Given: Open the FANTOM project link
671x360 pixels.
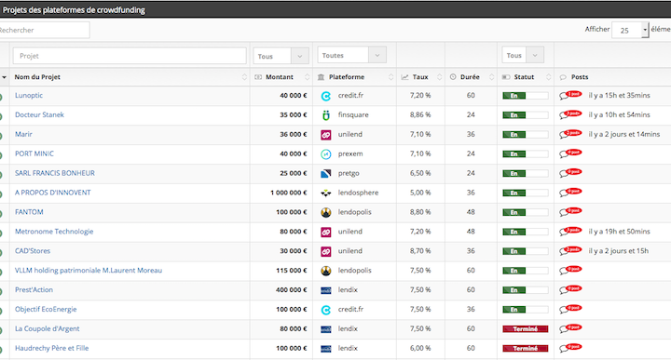Looking at the screenshot, I should tap(29, 212).
